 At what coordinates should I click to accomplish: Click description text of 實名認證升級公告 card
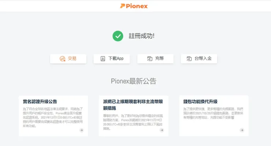coord(53,117)
